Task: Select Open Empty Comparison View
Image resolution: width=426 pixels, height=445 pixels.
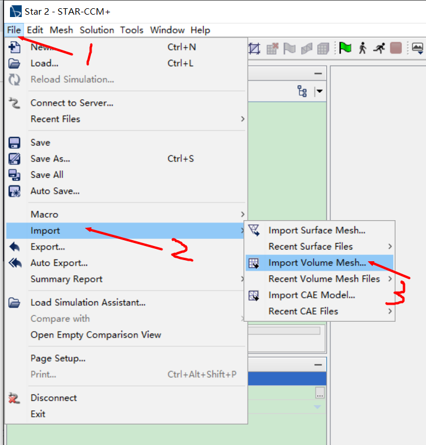Action: pyautogui.click(x=126, y=335)
